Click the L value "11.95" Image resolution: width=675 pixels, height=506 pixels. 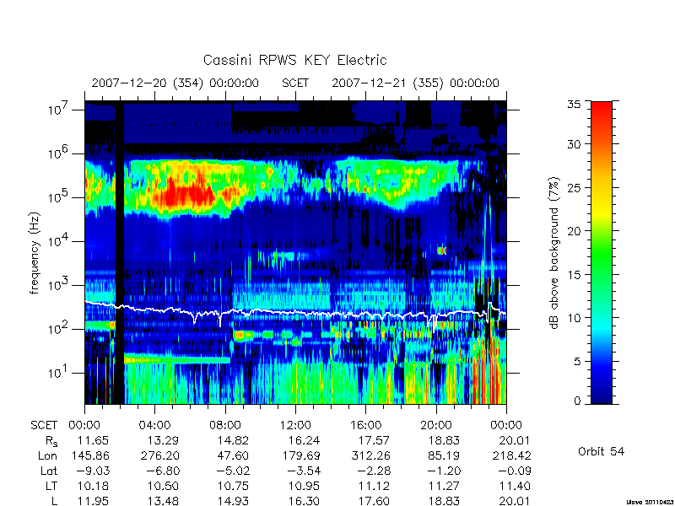(93, 501)
